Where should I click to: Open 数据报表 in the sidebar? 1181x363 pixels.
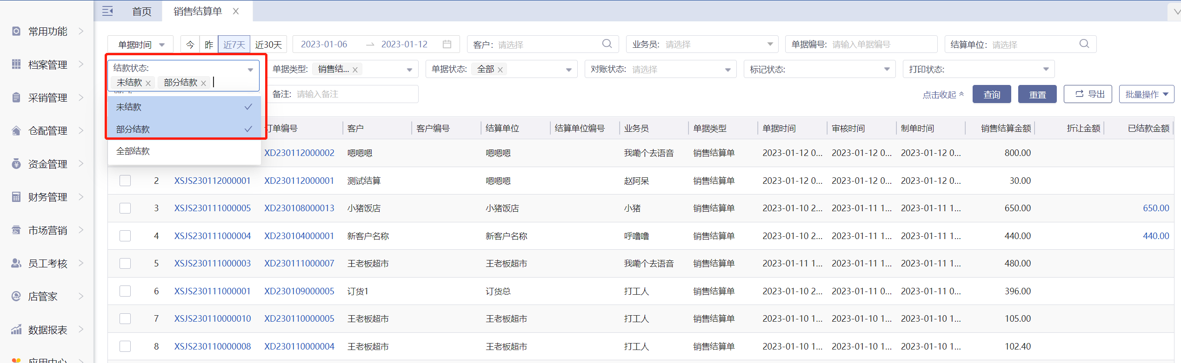47,330
